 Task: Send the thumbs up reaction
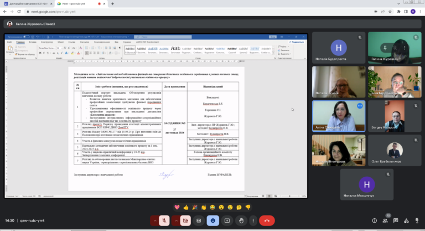(x=186, y=207)
